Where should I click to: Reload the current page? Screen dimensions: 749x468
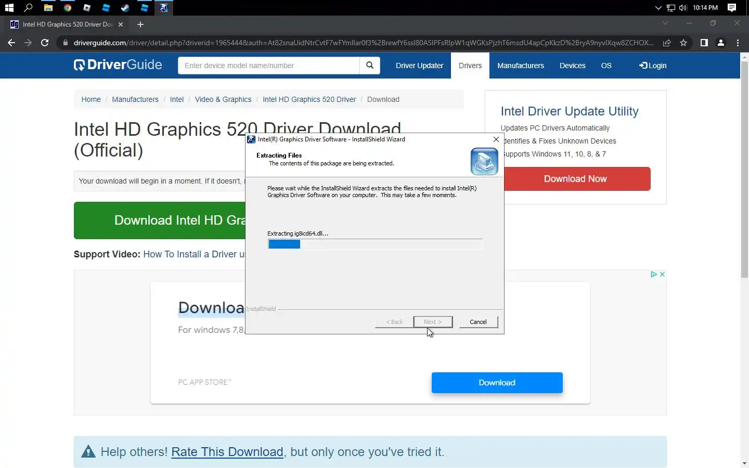click(45, 43)
